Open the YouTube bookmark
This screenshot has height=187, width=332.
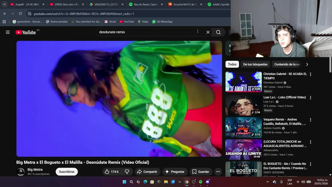127,22
